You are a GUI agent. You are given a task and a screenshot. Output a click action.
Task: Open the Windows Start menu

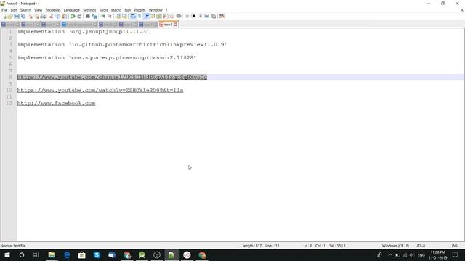[x=7, y=254]
